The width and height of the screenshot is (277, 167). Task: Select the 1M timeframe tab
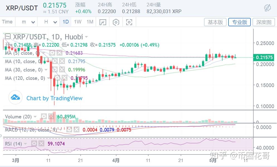click(x=90, y=22)
